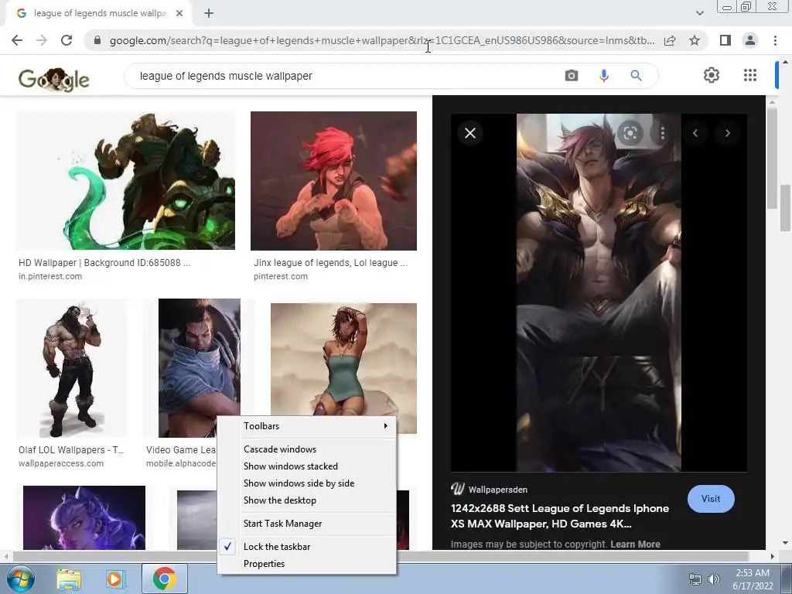Share this page using the share icon

pos(670,40)
